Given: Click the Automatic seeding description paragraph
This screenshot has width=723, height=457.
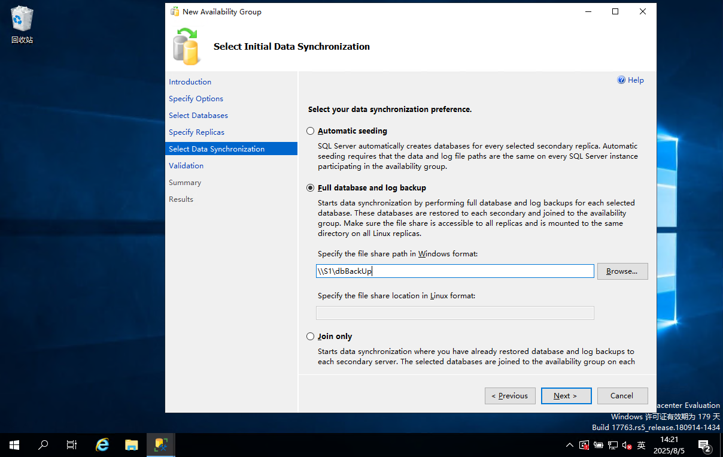Looking at the screenshot, I should [x=478, y=156].
